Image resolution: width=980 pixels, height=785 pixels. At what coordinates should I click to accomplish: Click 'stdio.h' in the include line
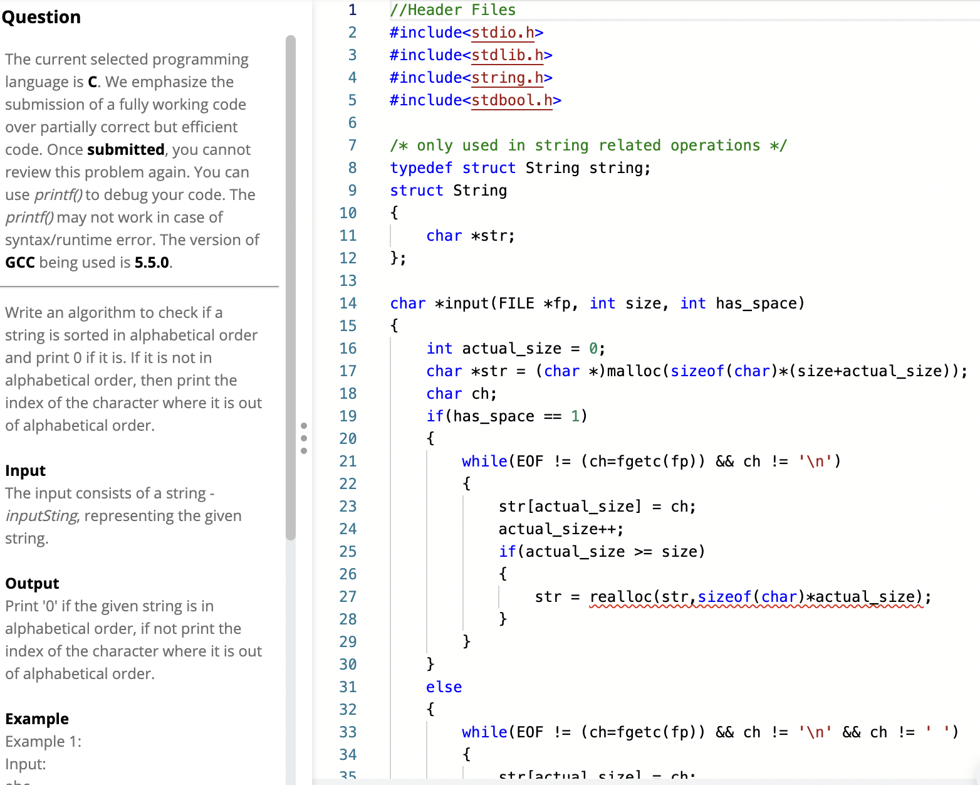tap(503, 33)
